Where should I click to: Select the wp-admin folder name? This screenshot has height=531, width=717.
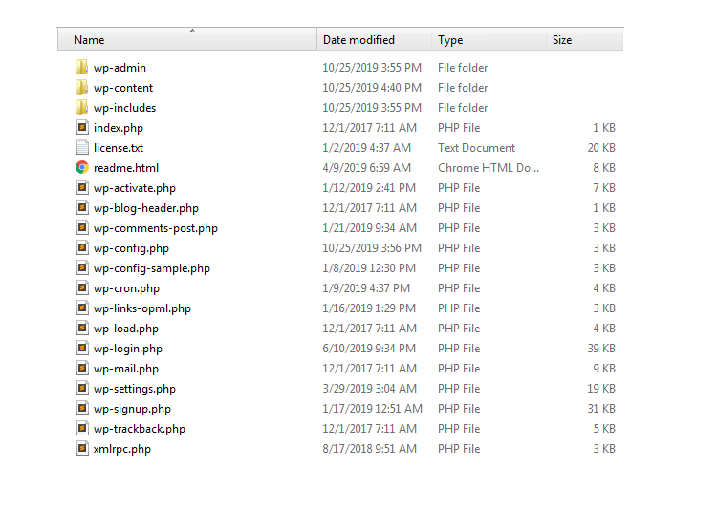pos(119,68)
